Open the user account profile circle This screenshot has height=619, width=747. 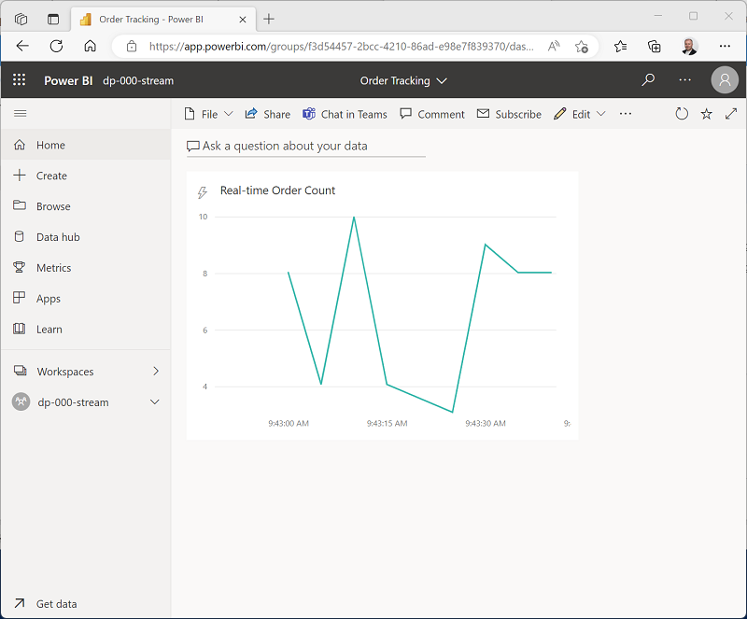[725, 79]
